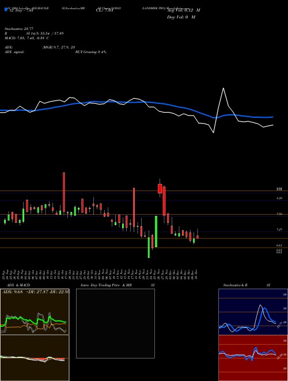
Task: Click the peak of the white line spike
Action: (223, 88)
